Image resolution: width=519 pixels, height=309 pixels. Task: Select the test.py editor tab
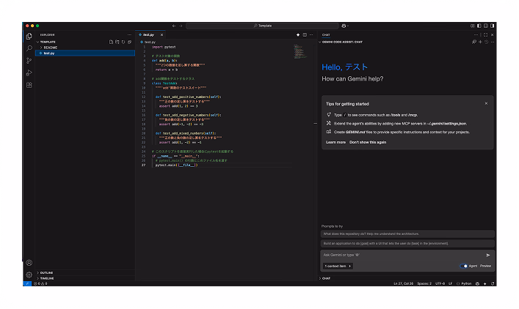[148, 34]
